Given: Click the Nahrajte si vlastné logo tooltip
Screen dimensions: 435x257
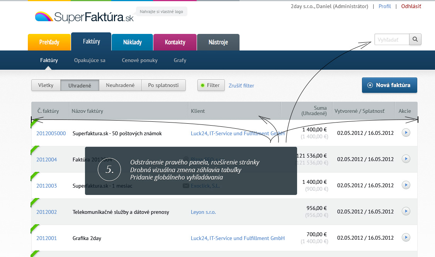Looking at the screenshot, I should [161, 12].
